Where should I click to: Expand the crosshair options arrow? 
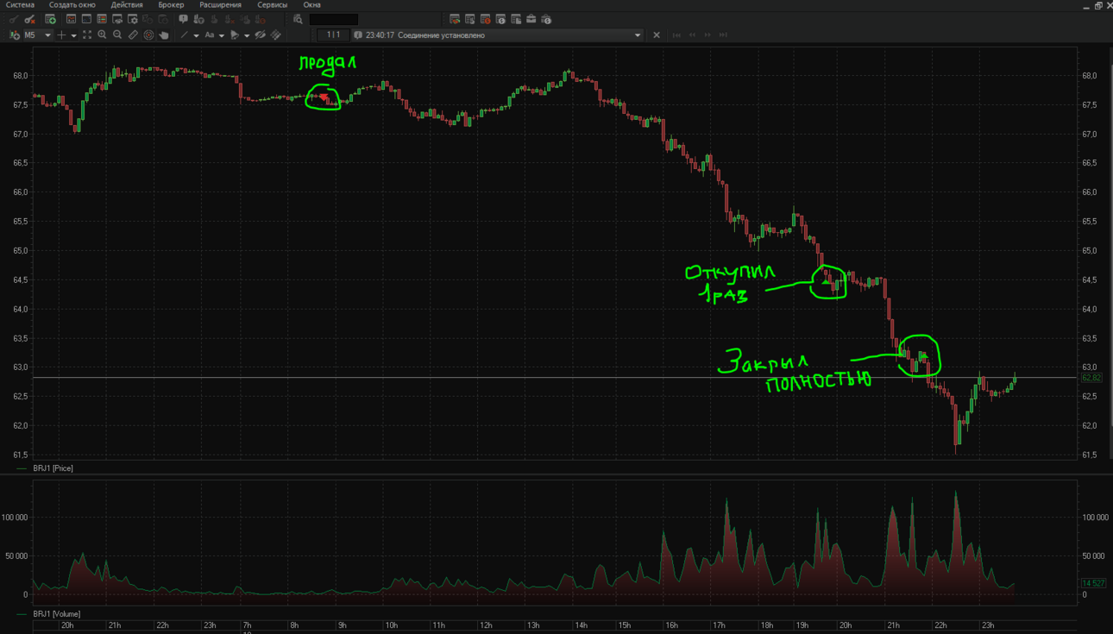[74, 35]
